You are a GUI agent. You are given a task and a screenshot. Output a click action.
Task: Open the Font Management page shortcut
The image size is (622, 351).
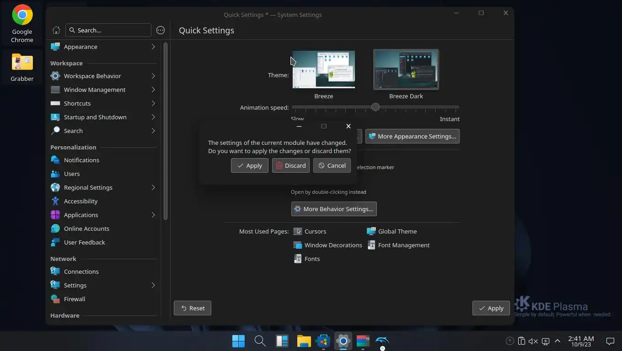(398, 245)
